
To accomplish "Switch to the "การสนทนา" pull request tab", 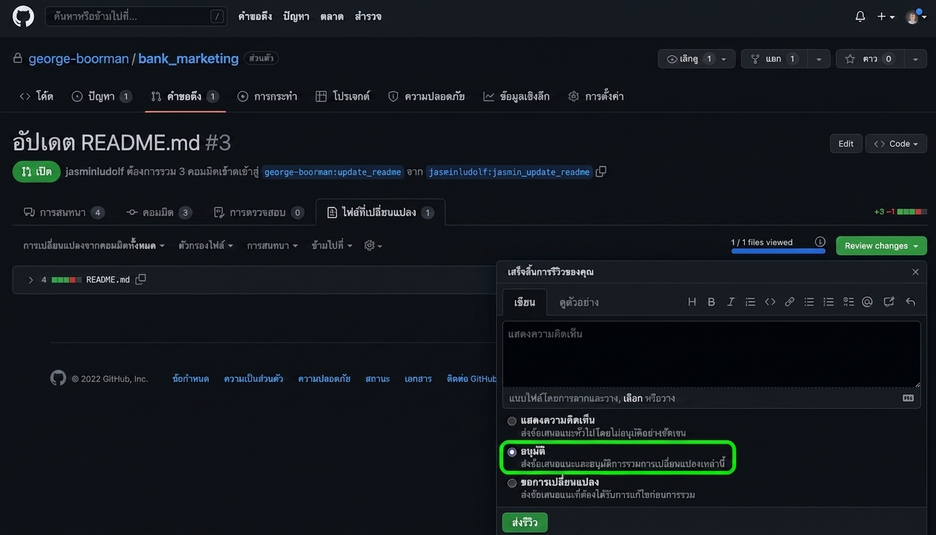I will [x=63, y=212].
